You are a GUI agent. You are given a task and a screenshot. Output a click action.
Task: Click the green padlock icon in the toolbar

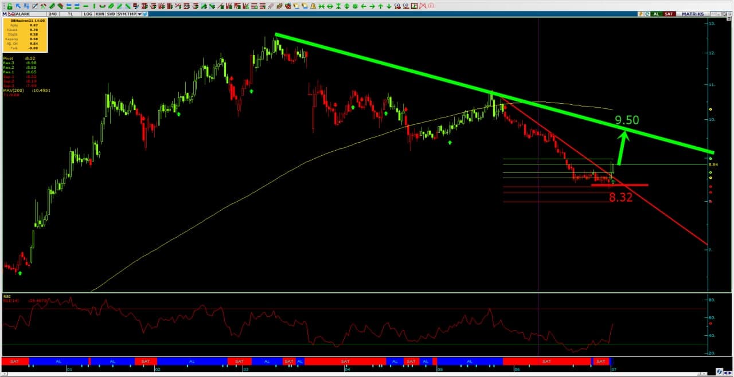coord(10,6)
